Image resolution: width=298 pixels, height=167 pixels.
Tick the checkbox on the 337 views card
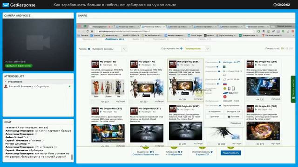pos(131,102)
